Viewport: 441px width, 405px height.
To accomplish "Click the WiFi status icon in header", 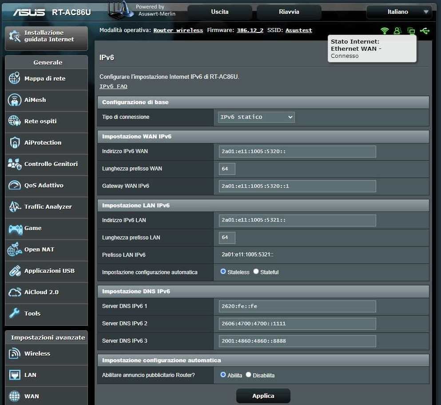I will tap(385, 31).
